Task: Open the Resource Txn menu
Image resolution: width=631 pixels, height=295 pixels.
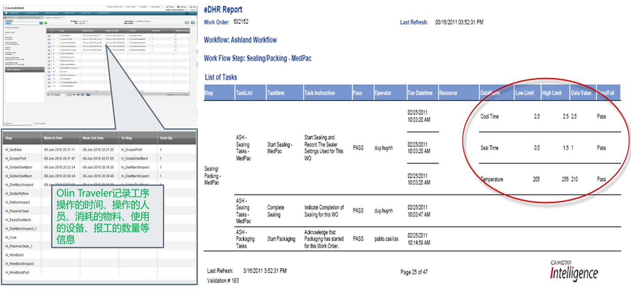Action: (52, 13)
